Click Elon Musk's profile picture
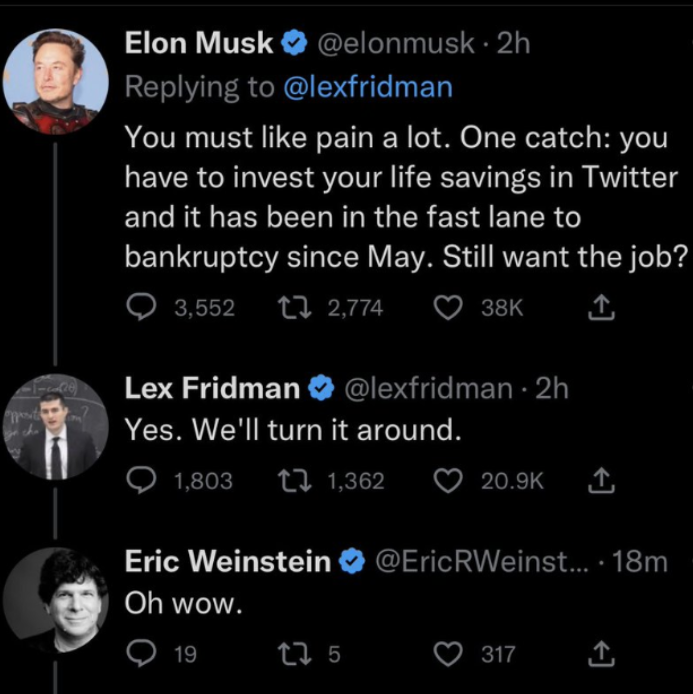The height and width of the screenshot is (694, 693). (x=55, y=82)
